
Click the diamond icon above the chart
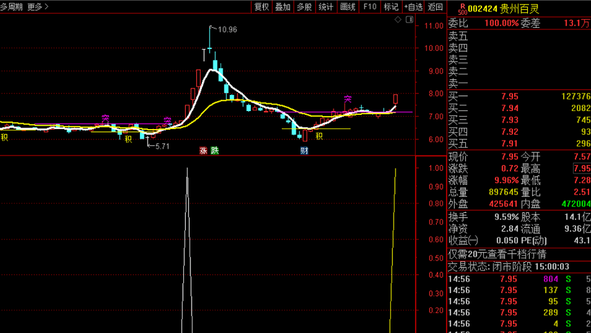[x=398, y=19]
